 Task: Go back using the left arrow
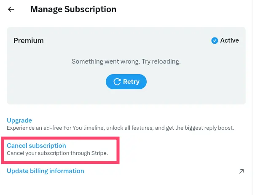[x=11, y=9]
